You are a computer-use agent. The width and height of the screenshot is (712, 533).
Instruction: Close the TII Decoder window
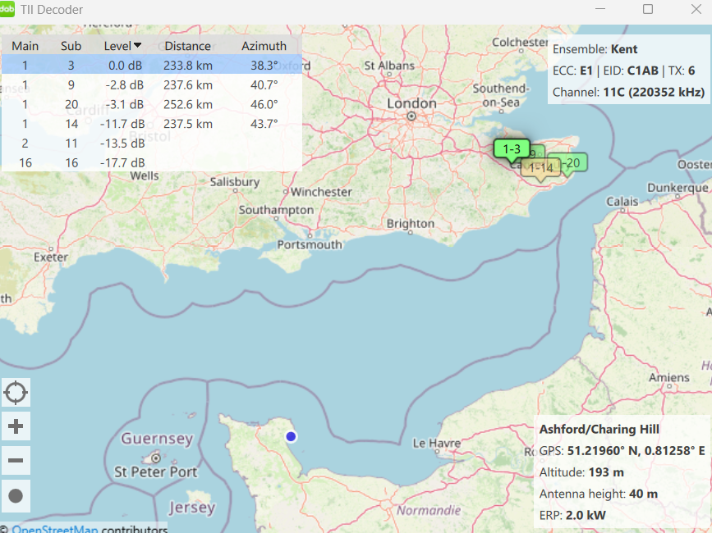696,9
